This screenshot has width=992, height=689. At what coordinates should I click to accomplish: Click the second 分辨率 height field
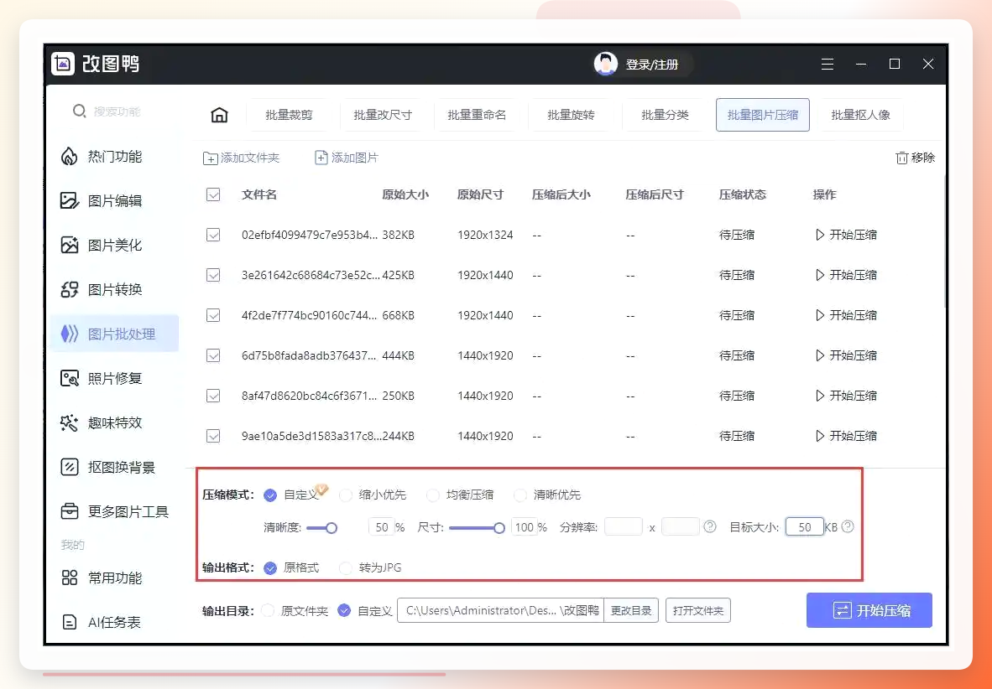click(x=680, y=526)
